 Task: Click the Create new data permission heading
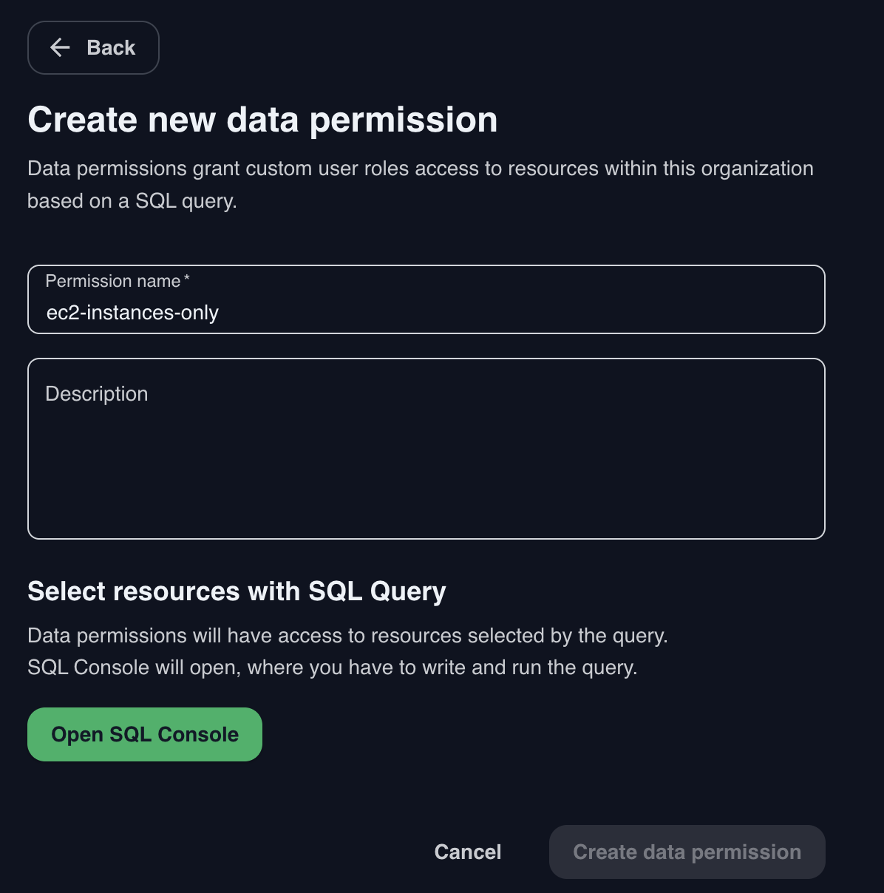[x=262, y=120]
